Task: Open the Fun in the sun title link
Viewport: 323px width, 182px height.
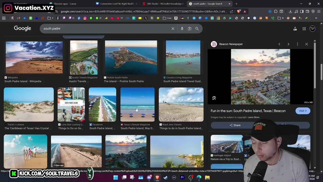Action: click(248, 111)
